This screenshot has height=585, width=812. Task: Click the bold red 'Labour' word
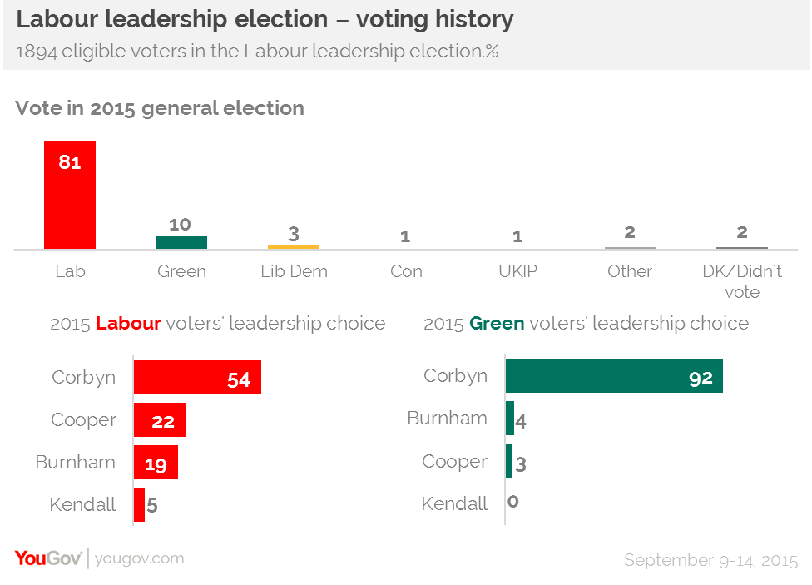pyautogui.click(x=128, y=324)
